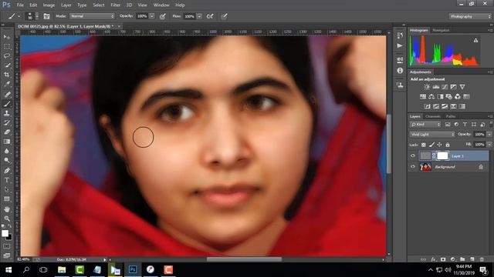Open Flow value dropdown arrow

[x=199, y=16]
